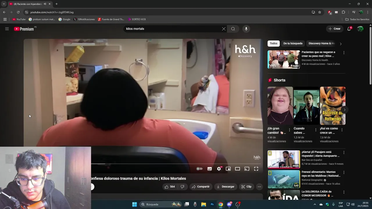Open YouTube bookmark in bookmarks bar
The width and height of the screenshot is (372, 209).
tap(19, 19)
